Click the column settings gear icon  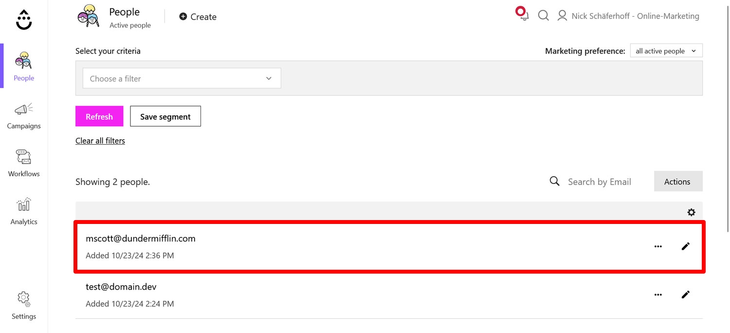point(691,212)
